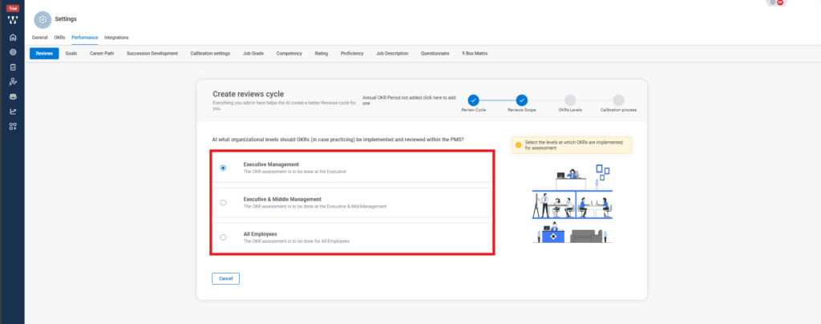Click the Trial badge in the sidebar
The height and width of the screenshot is (324, 821).
click(x=13, y=8)
